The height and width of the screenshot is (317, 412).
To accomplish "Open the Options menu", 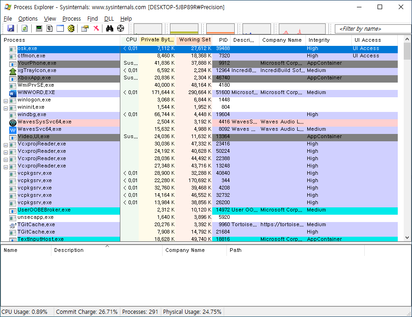I will point(28,19).
